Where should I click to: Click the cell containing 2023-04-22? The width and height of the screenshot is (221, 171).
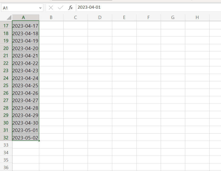point(25,63)
